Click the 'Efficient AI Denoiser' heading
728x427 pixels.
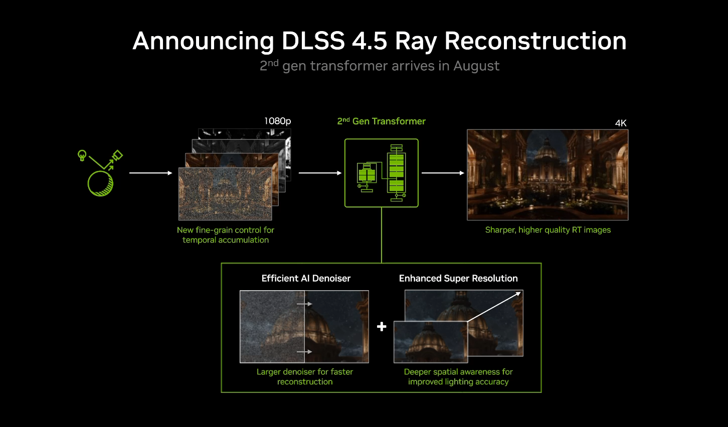click(x=306, y=279)
